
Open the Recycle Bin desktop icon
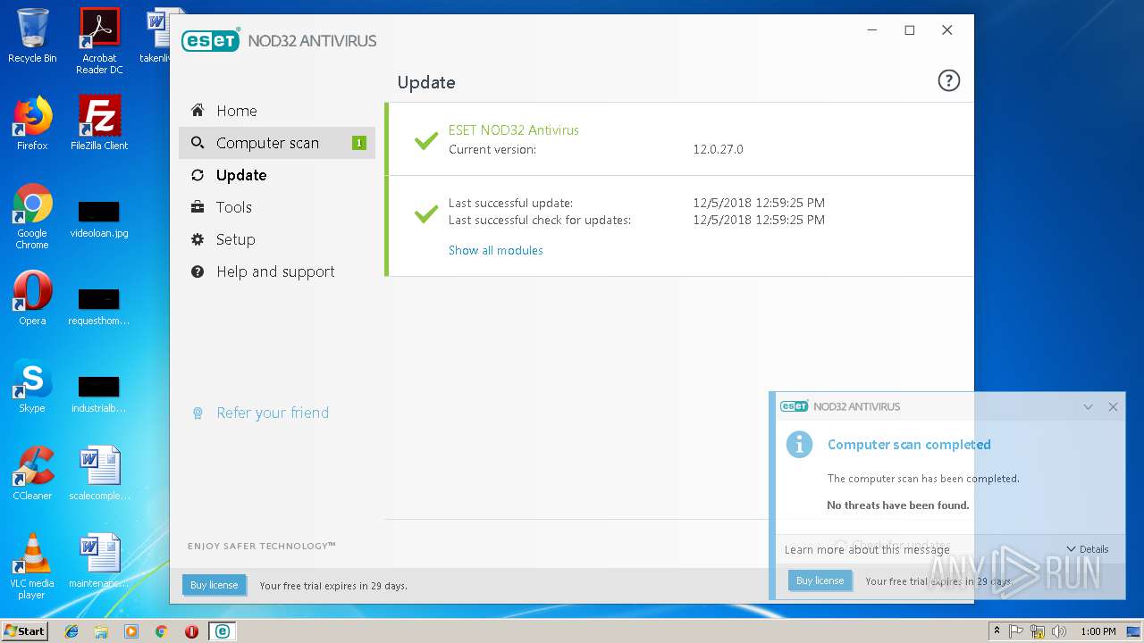pyautogui.click(x=32, y=36)
